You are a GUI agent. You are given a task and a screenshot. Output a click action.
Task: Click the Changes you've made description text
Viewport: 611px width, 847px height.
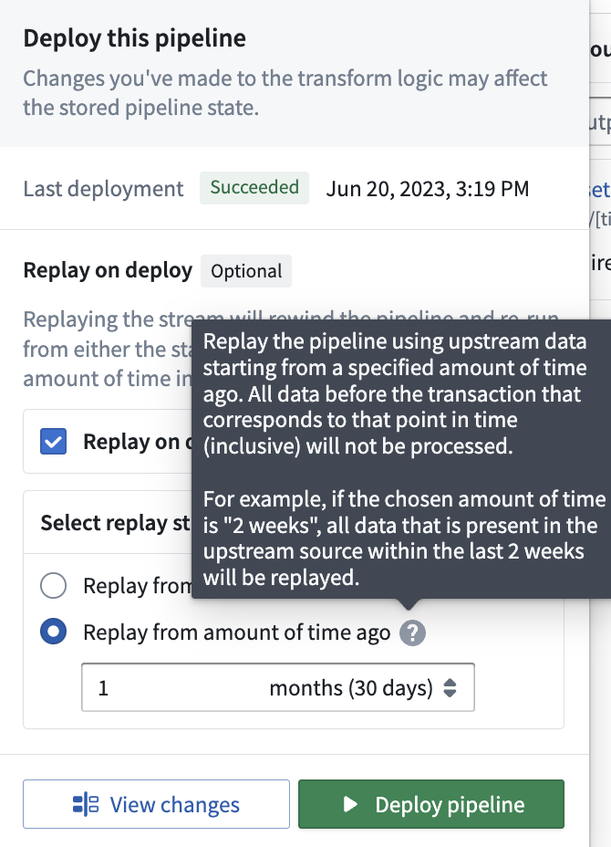point(285,93)
